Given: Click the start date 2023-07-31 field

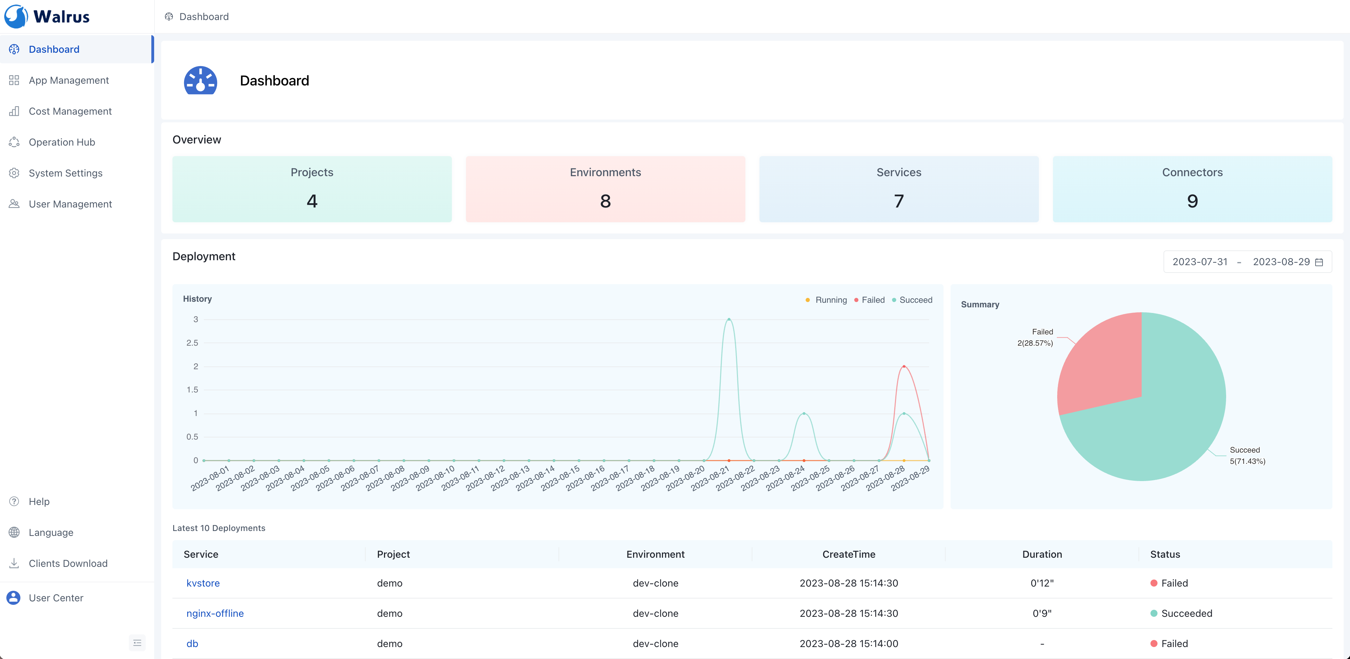Looking at the screenshot, I should pos(1200,262).
